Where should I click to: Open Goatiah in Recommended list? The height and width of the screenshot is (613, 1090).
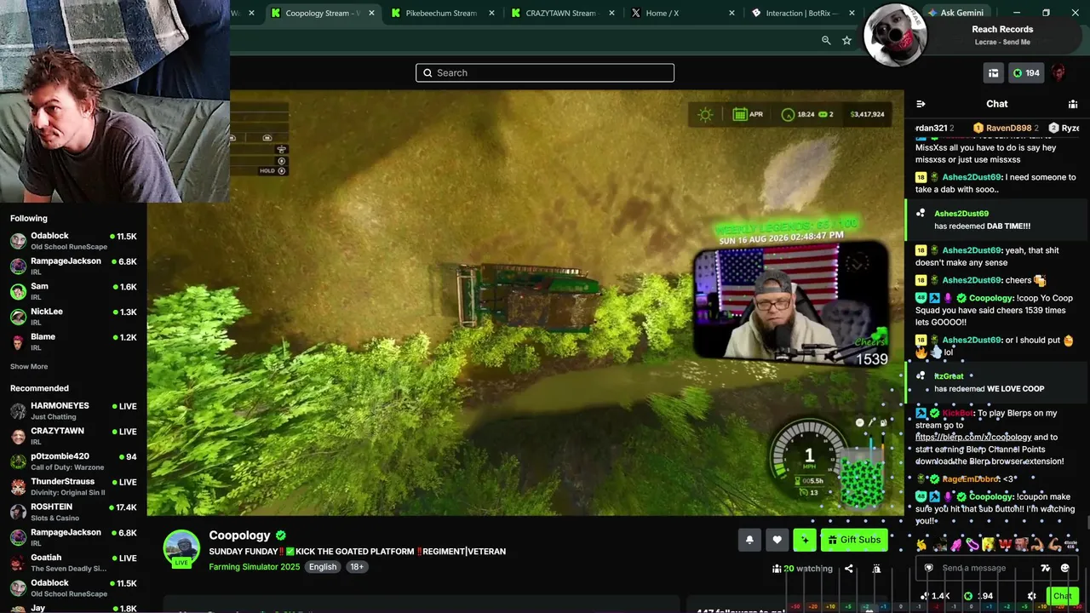tap(73, 562)
